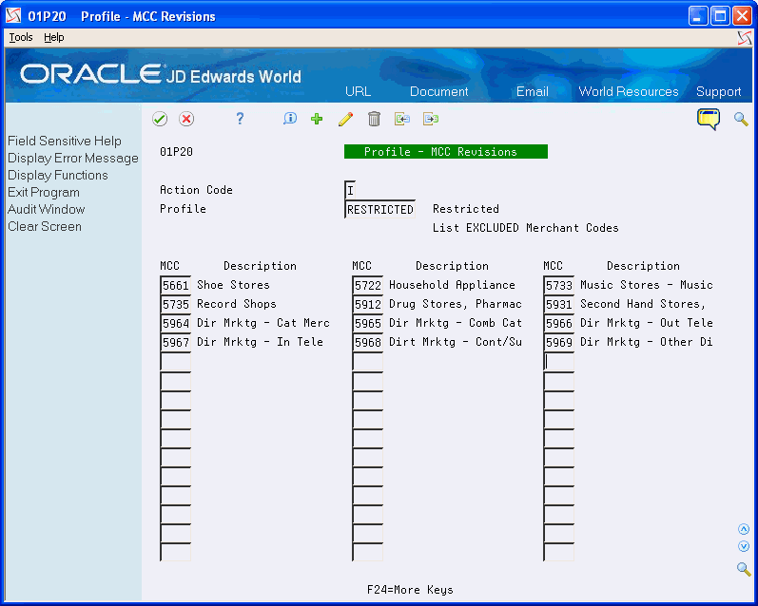This screenshot has height=606, width=758.
Task: Click the red X cancel icon
Action: pyautogui.click(x=186, y=119)
